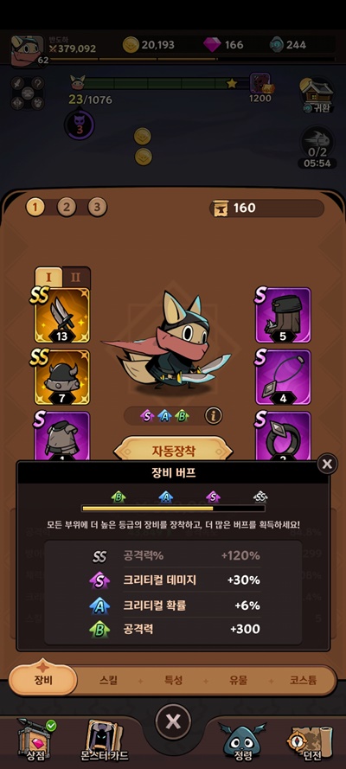Close the 장비 버프 popup
The image size is (346, 769).
click(x=327, y=464)
